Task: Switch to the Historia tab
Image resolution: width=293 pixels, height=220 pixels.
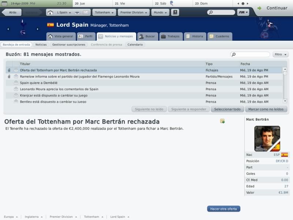Action: pos(195,36)
